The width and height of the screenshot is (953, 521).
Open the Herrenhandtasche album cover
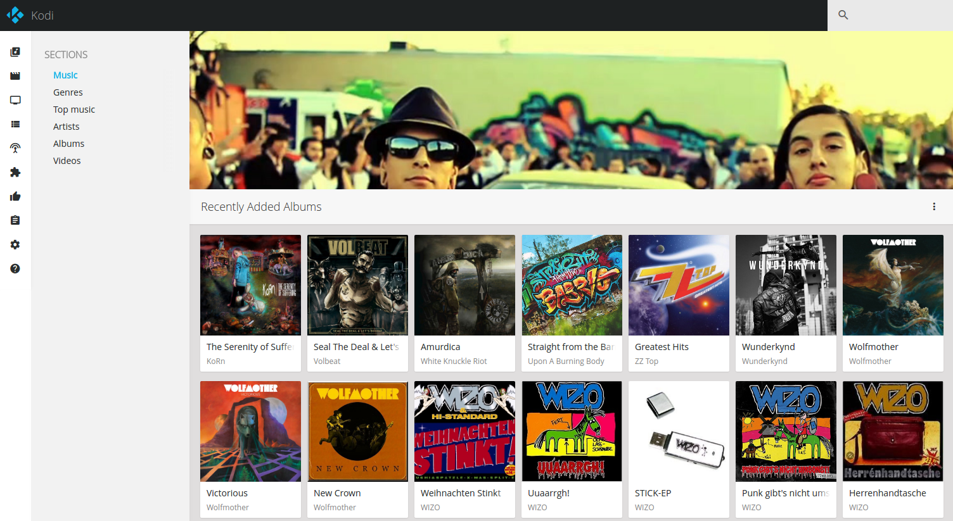coord(893,431)
